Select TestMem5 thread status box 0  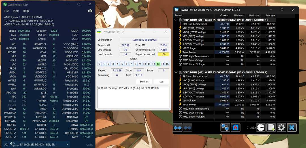(x=99, y=64)
